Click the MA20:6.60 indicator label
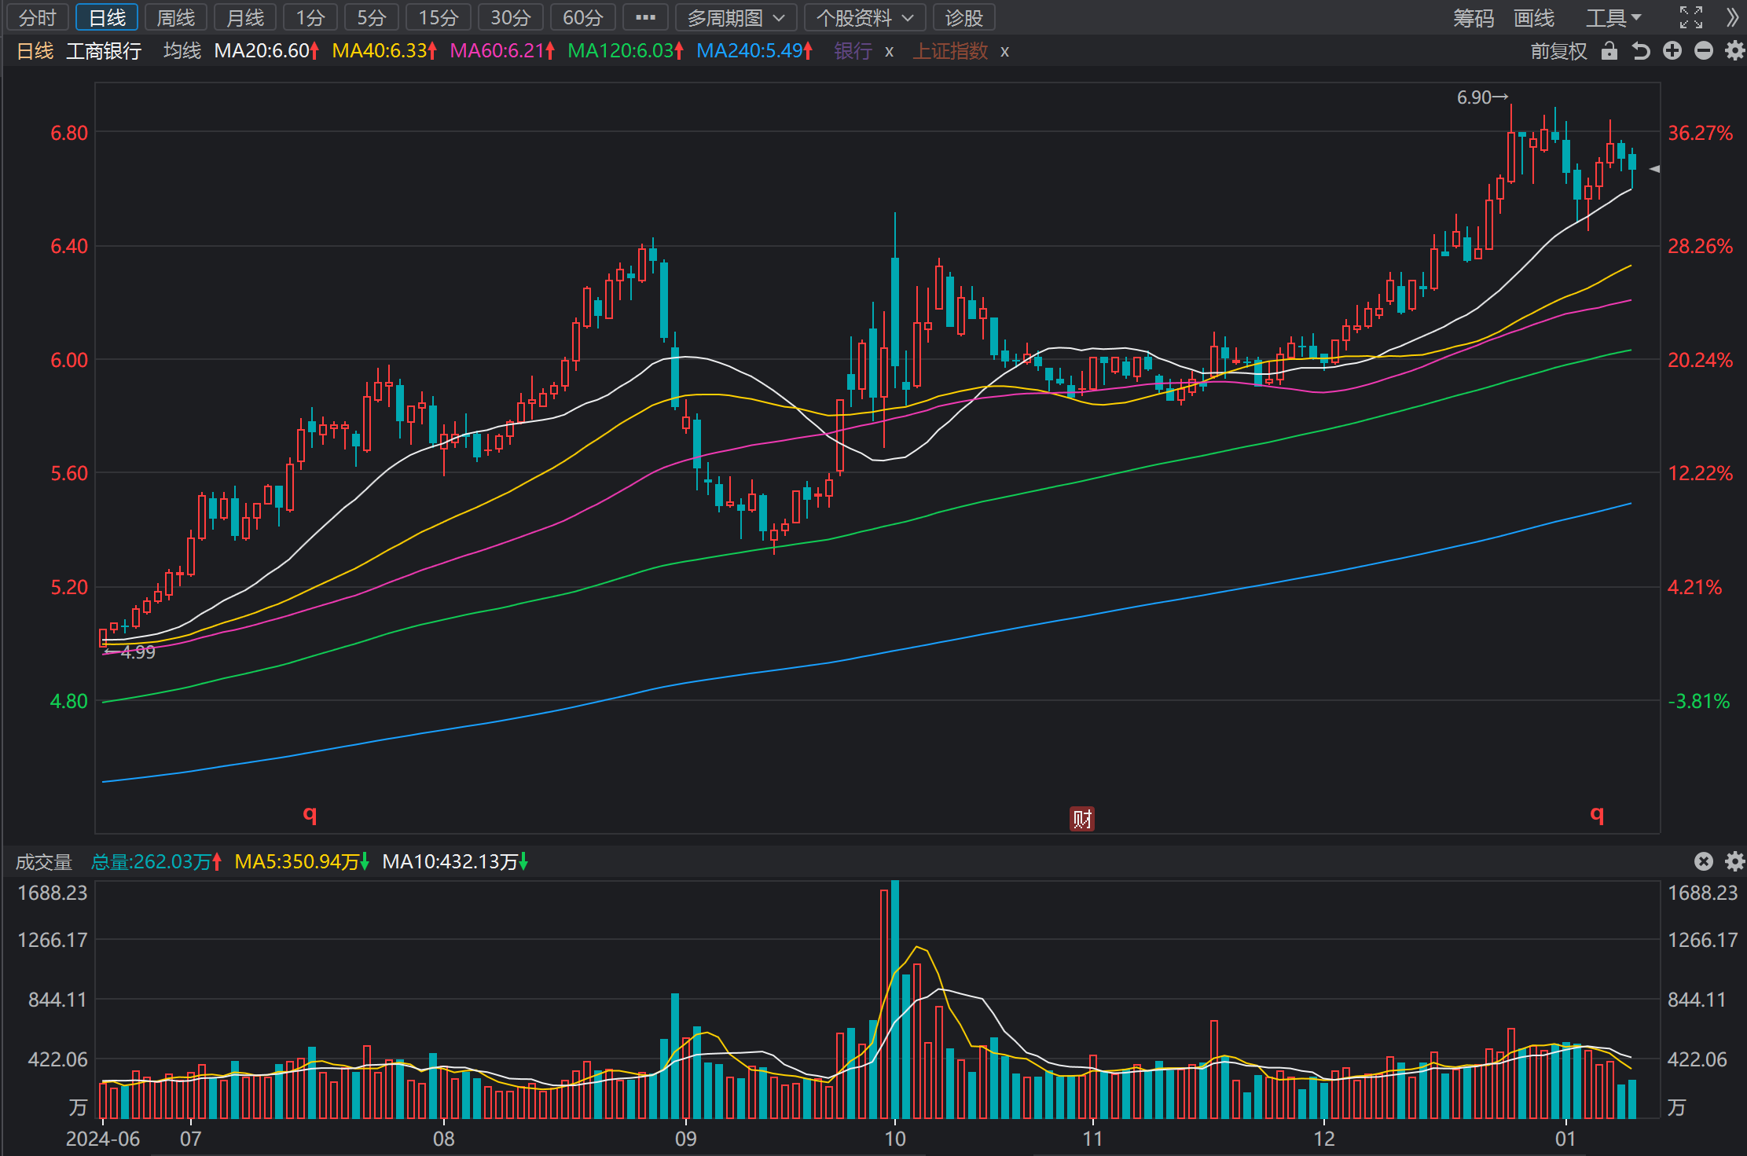The width and height of the screenshot is (1747, 1156). pyautogui.click(x=266, y=51)
